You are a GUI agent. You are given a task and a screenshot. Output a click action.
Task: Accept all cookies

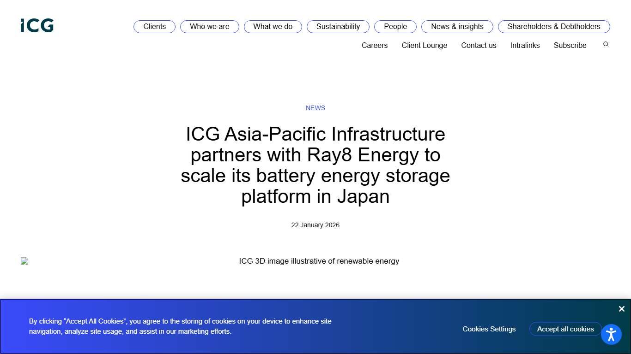pos(565,329)
